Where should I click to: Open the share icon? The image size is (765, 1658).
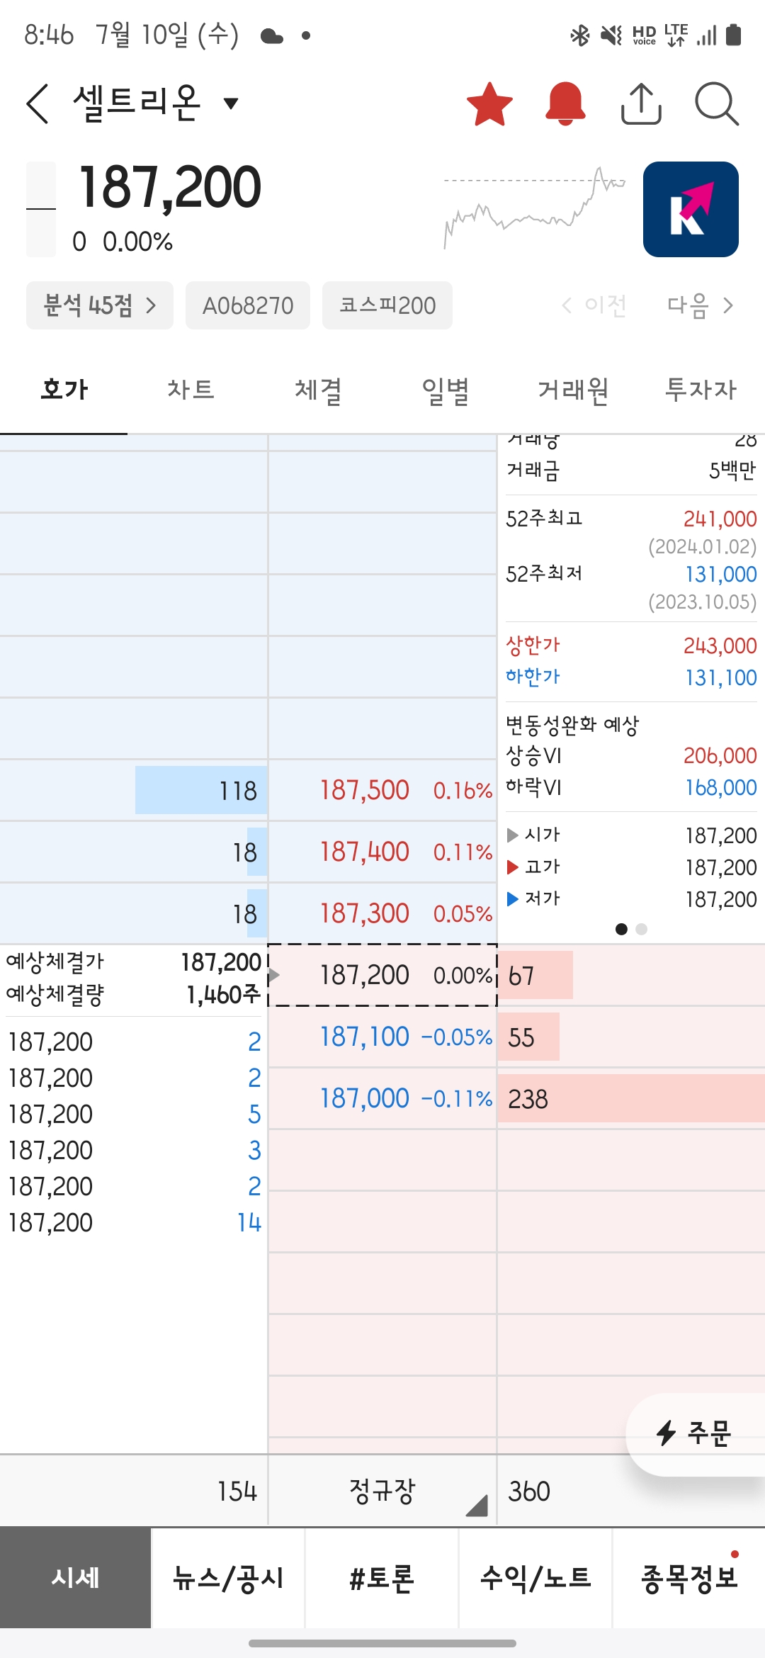click(x=641, y=104)
